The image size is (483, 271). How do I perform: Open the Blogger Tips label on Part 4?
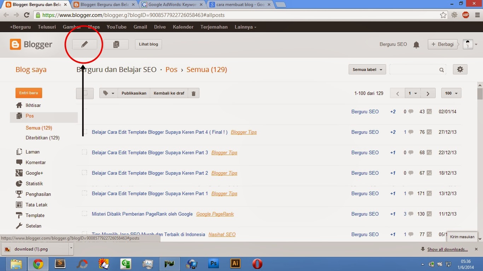244,132
